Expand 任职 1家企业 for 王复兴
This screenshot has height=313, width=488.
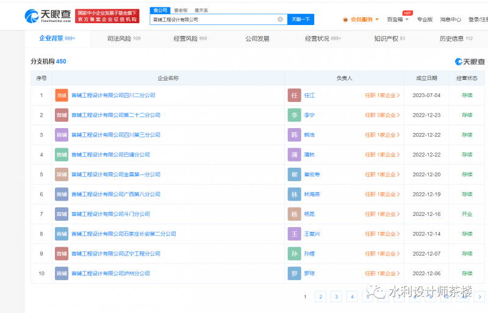[x=382, y=234]
